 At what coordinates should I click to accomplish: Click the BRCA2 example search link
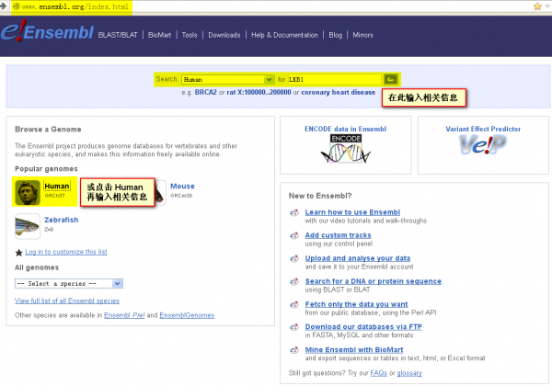205,92
